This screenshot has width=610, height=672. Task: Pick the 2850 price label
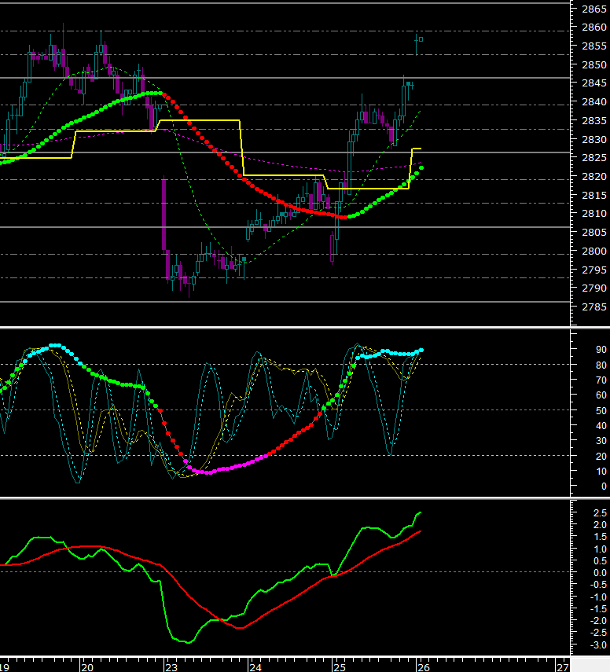tap(594, 65)
